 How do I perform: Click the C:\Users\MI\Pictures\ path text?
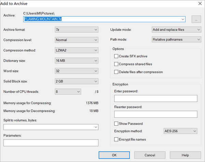(x=39, y=13)
